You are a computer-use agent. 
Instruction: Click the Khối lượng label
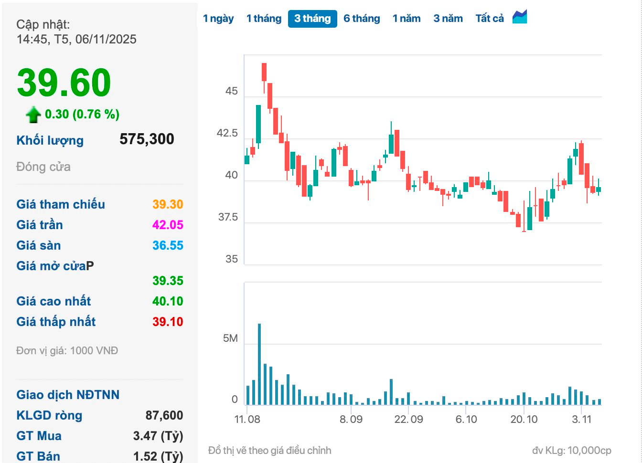[50, 140]
